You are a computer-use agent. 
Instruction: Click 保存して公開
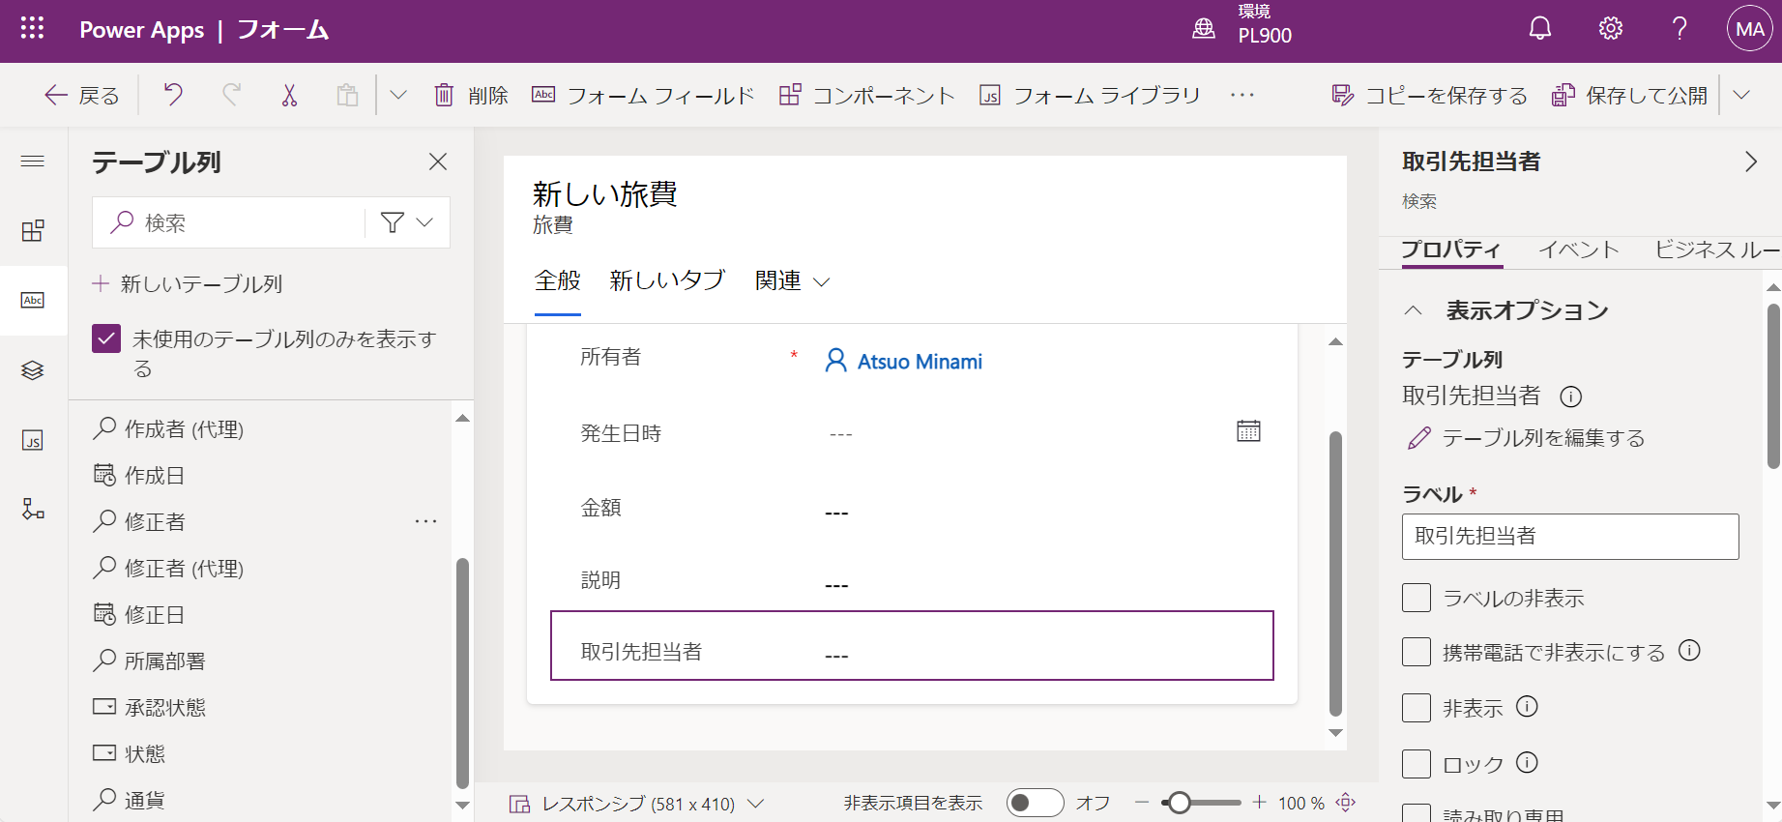click(1630, 95)
